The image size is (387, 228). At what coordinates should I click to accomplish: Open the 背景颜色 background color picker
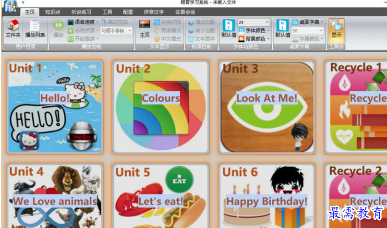254,39
